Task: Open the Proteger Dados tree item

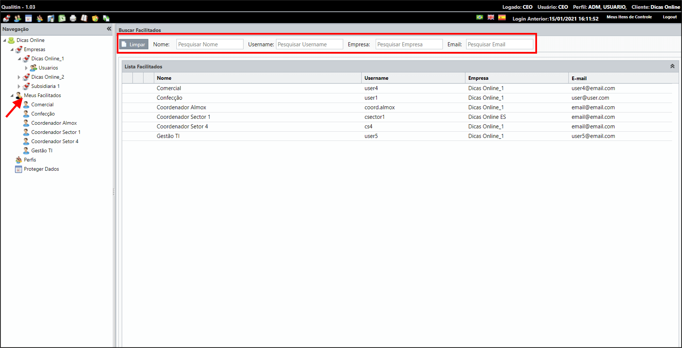Action: pos(42,169)
